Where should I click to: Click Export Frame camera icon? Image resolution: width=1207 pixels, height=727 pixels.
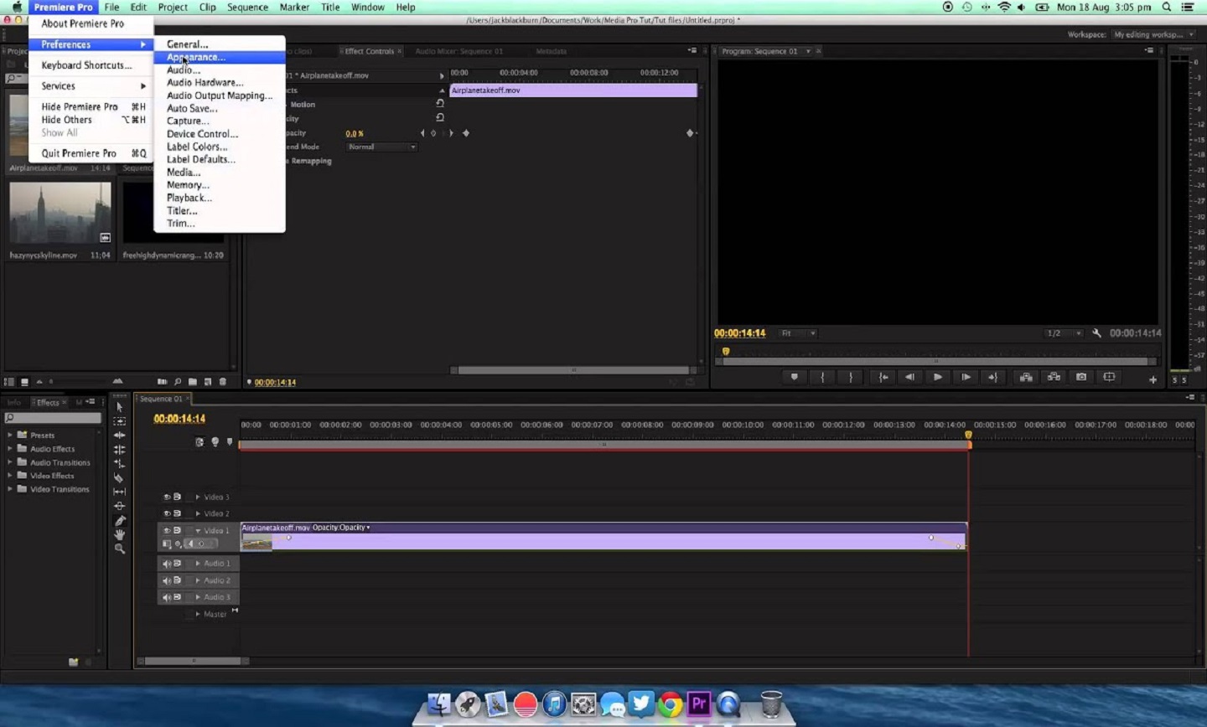coord(1081,377)
